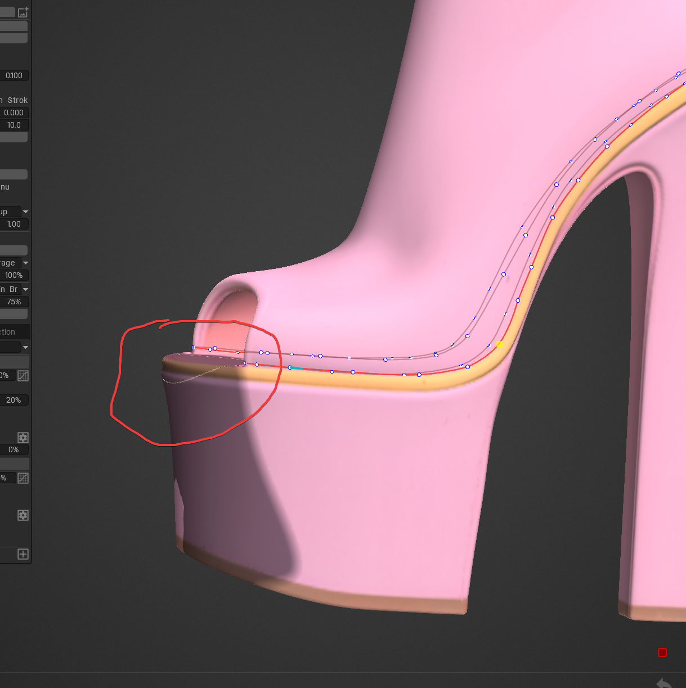Click the red square viewport indicator

[x=662, y=653]
